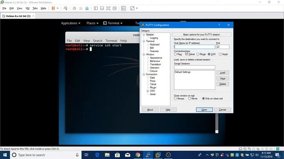
Task: Select Only on clean exit radio
Action: 203,98
